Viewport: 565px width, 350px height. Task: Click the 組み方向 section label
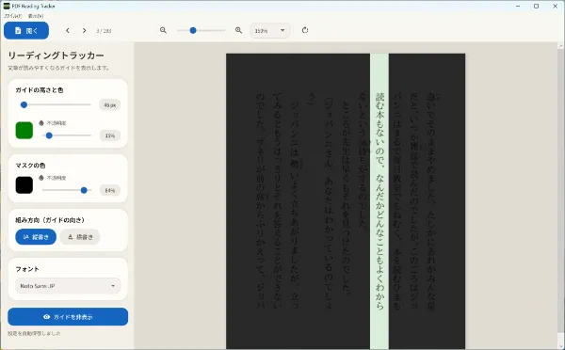(x=50, y=220)
